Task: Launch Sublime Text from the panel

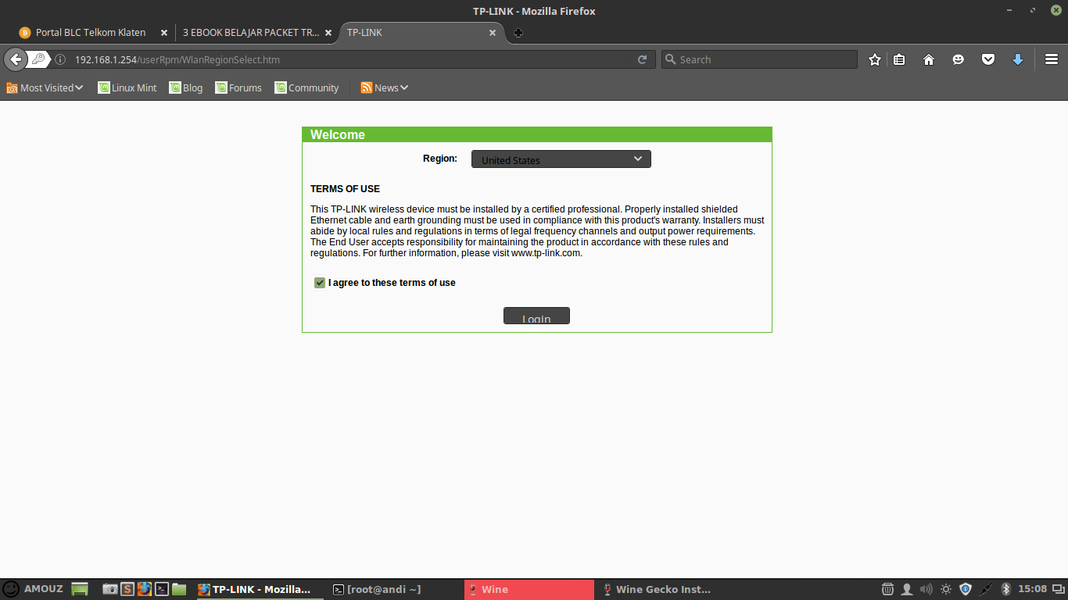Action: 127,589
